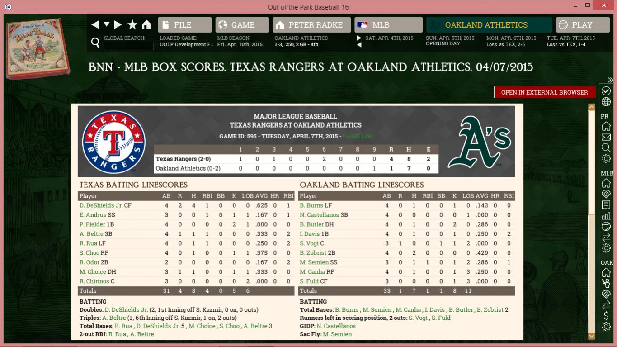Image resolution: width=617 pixels, height=347 pixels.
Task: Click Open In External Browser button
Action: click(x=545, y=92)
